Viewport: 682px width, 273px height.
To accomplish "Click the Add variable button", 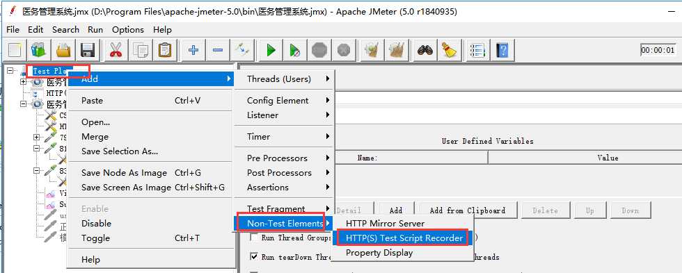I will [396, 210].
